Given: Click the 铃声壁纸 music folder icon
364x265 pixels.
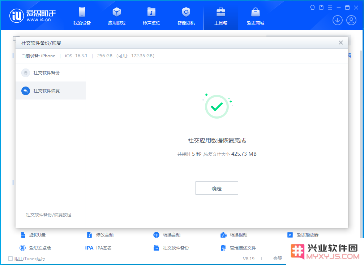Looking at the screenshot, I should coord(151,12).
